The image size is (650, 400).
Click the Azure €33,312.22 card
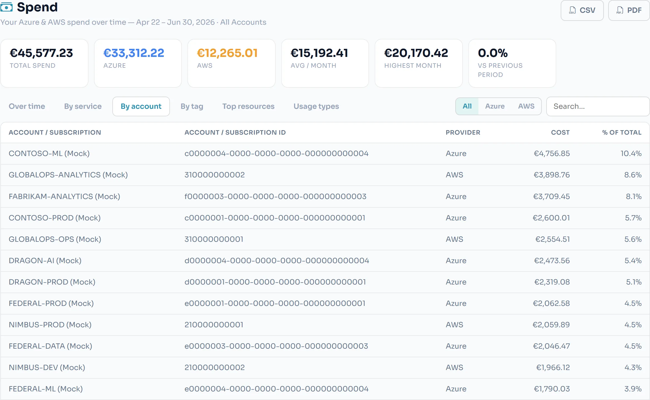click(138, 63)
